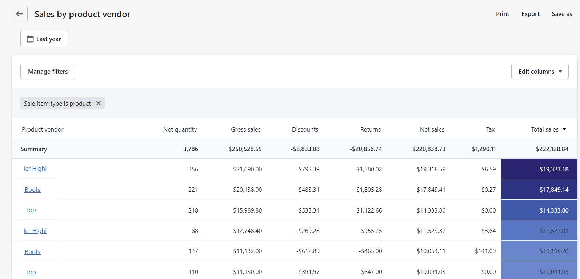Image resolution: width=580 pixels, height=279 pixels.
Task: Click discounts value -$533.34
Action: tap(308, 210)
